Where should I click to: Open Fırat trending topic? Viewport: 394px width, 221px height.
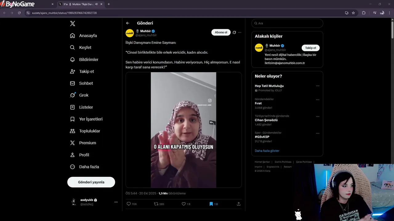(258, 103)
